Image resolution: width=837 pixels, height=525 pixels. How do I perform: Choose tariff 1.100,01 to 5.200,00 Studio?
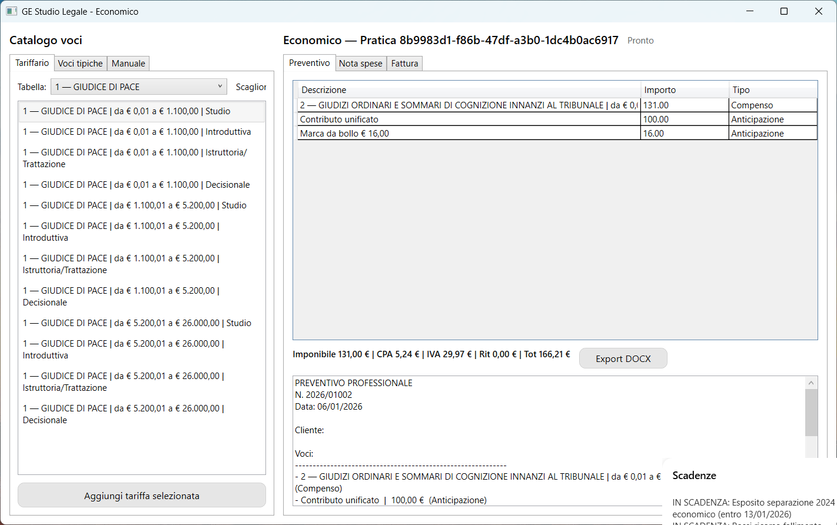[x=134, y=205]
